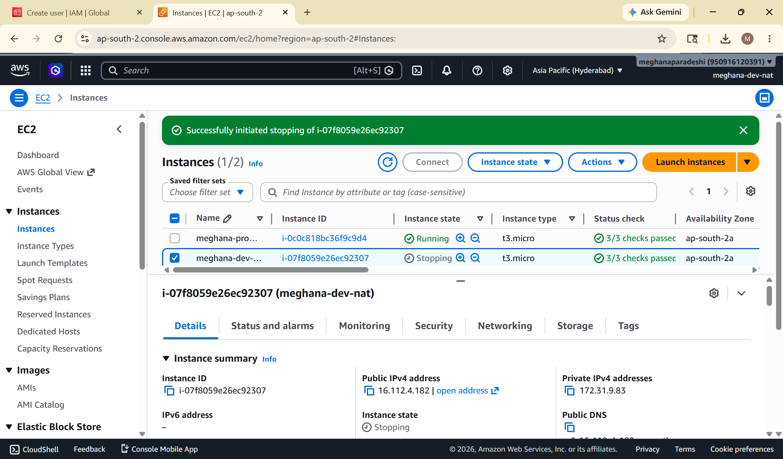Uncheck the meghana-dev instance row checkbox
The height and width of the screenshot is (459, 783).
pos(174,258)
